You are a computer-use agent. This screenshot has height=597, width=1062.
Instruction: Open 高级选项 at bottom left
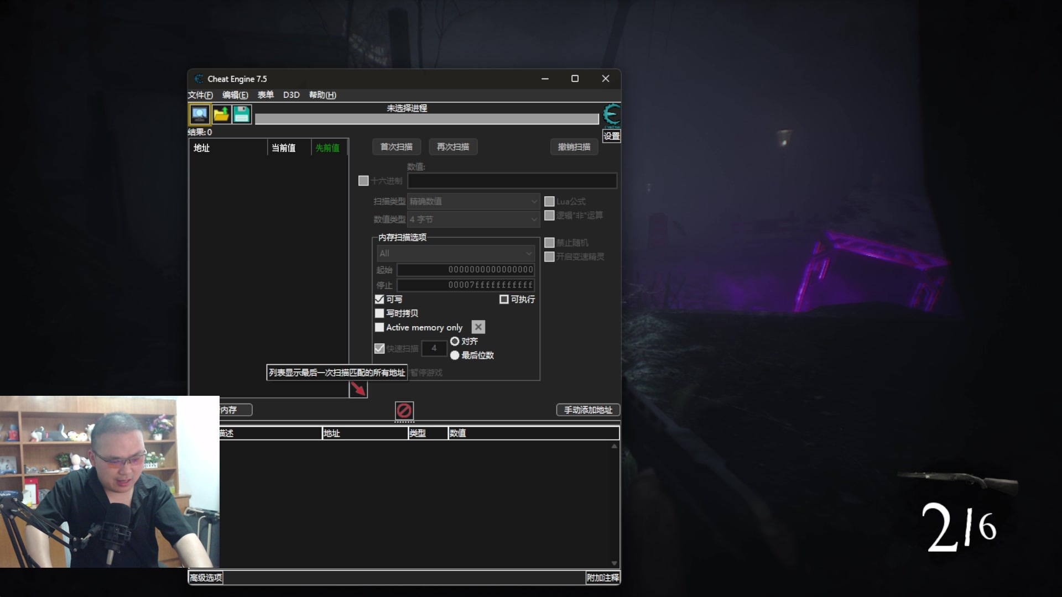pos(206,578)
